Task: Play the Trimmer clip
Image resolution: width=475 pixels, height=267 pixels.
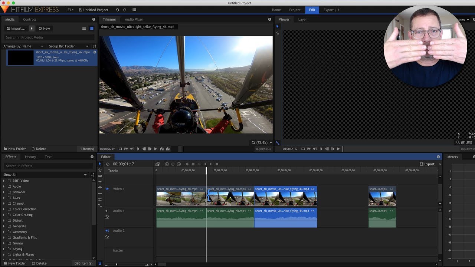Action: tap(155, 149)
